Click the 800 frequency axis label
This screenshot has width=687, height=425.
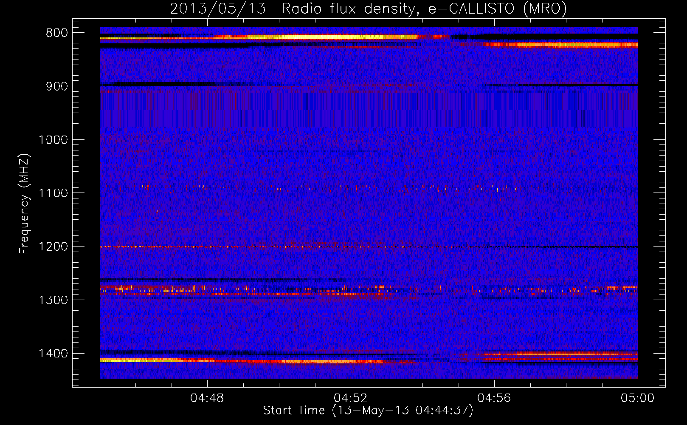[x=57, y=33]
